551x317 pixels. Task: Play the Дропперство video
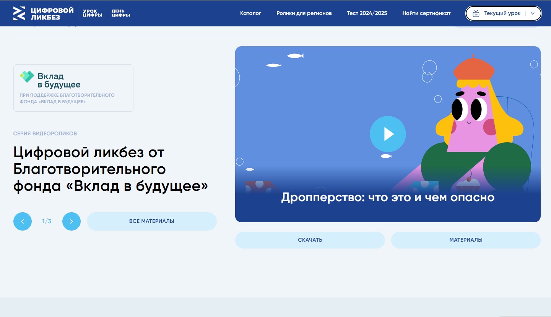coord(388,134)
